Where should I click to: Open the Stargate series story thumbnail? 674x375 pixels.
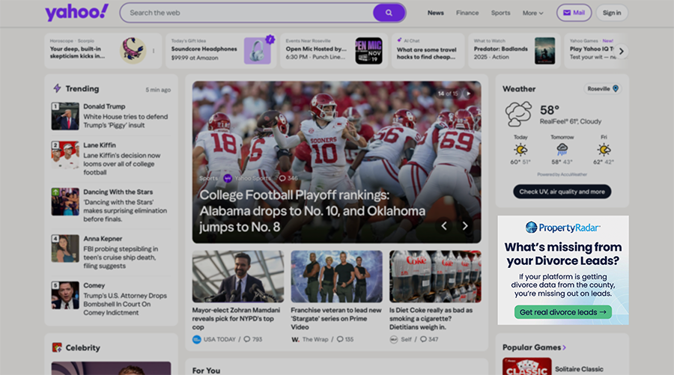point(336,277)
